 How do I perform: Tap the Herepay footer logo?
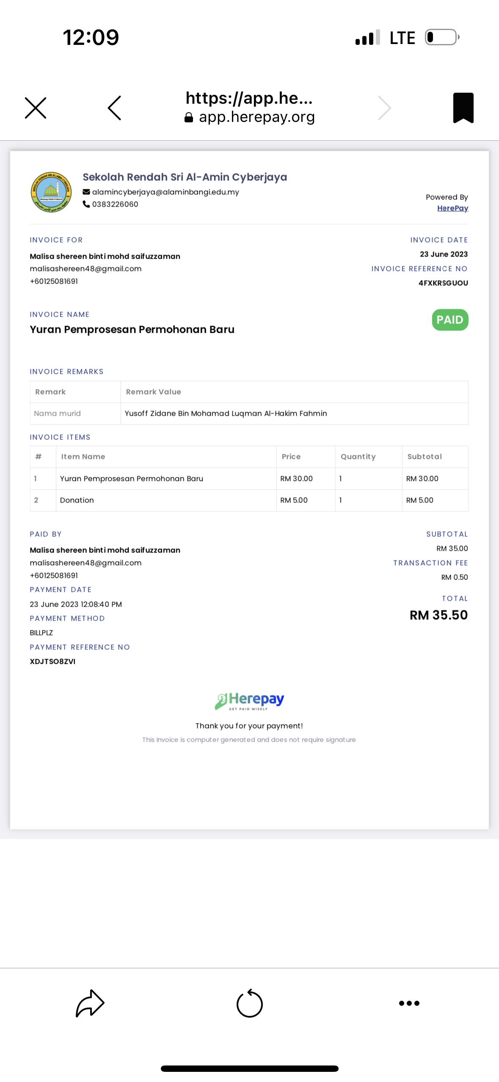(249, 701)
